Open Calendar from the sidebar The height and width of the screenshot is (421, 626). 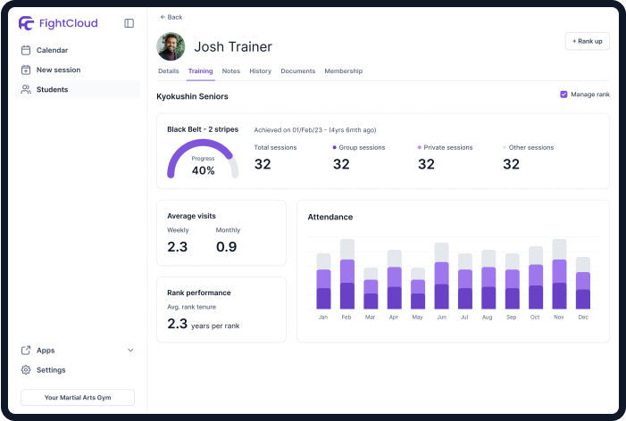click(x=52, y=50)
